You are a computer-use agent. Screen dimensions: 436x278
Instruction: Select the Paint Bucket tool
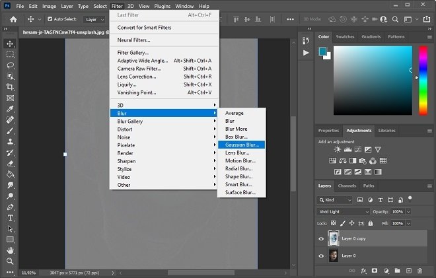pyautogui.click(x=10, y=174)
